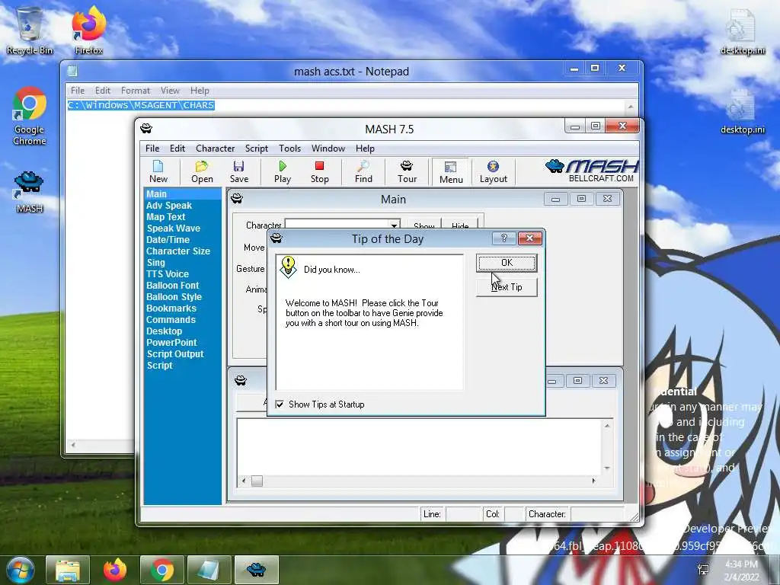This screenshot has width=780, height=585.
Task: Click the MASH Bellcraft.com logo
Action: 592,171
